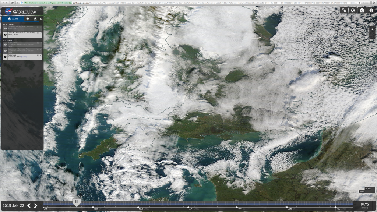
Task: Hide the Terra MODIS Corrected Reflectance layer
Action: (x=5, y=35)
